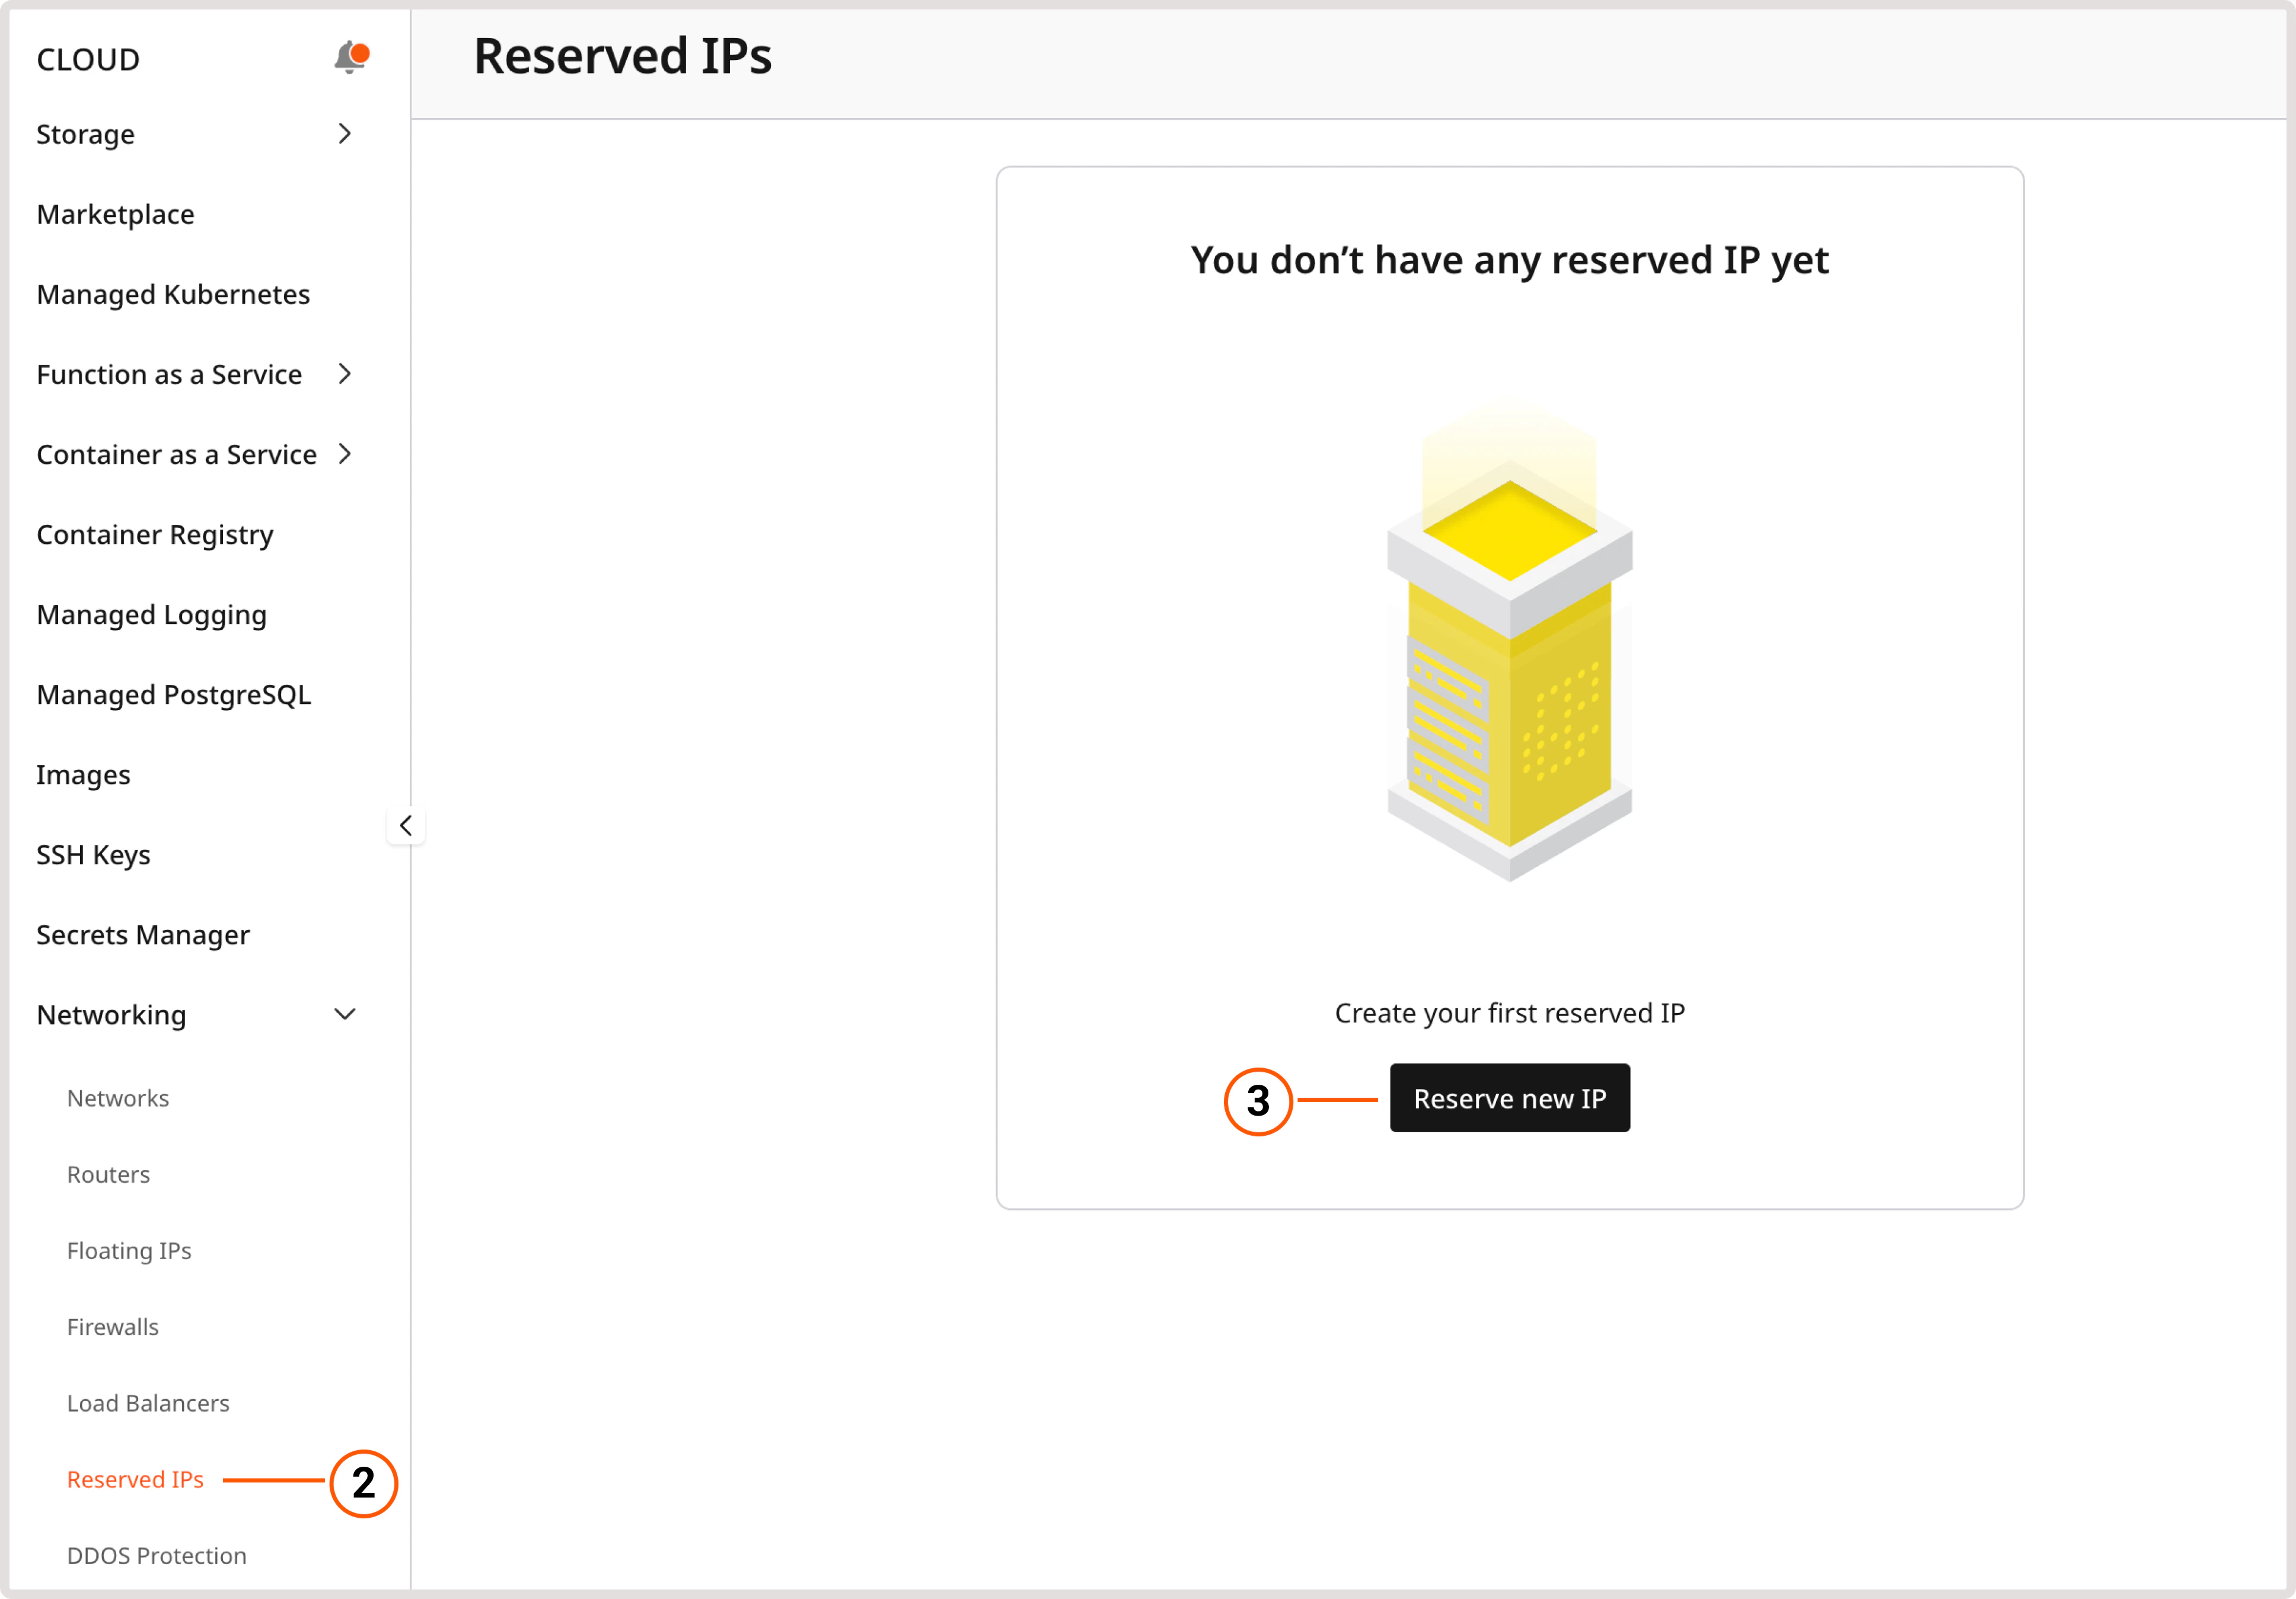Open the Secrets Manager page

(x=142, y=934)
